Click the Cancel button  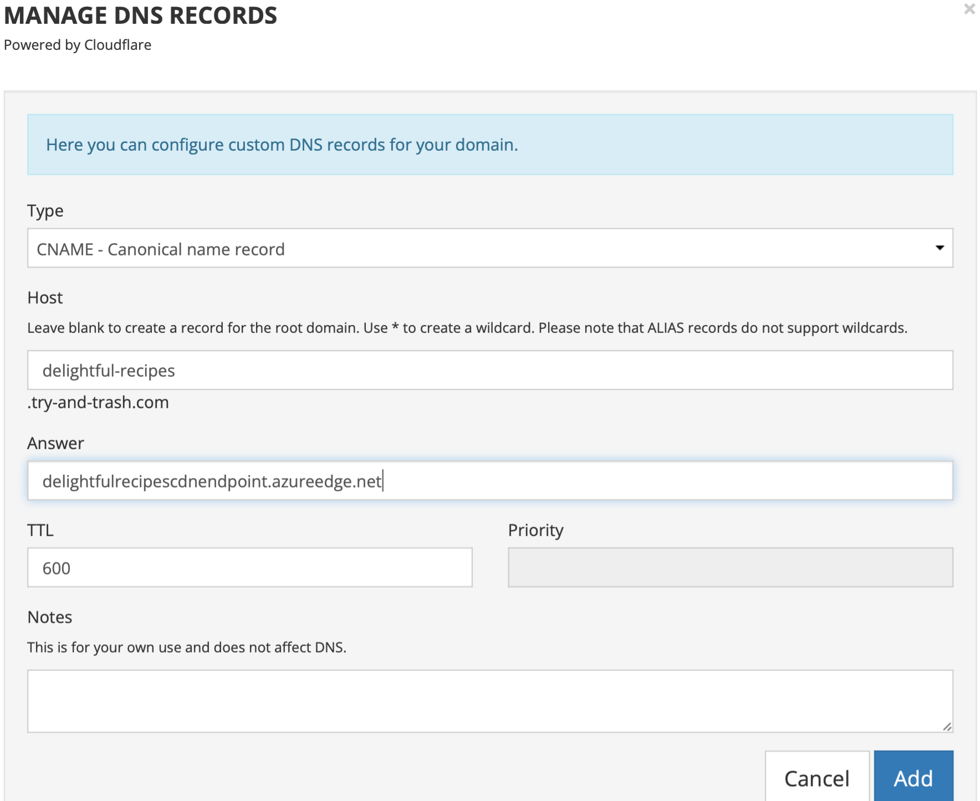tap(817, 778)
